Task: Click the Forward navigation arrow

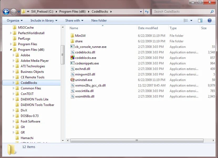Action: coord(13,12)
